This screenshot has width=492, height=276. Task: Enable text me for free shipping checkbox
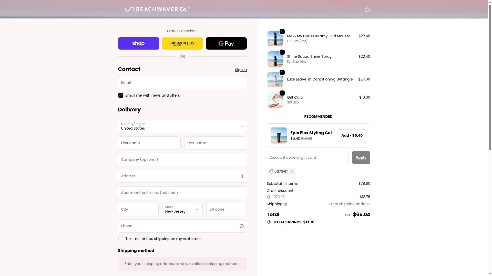[121, 239]
